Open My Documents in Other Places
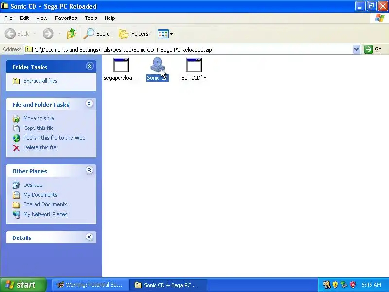The height and width of the screenshot is (292, 389). (40, 195)
